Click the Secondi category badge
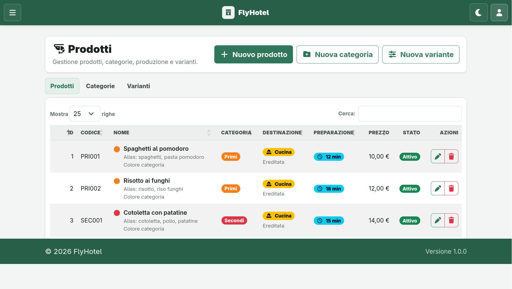512x289 pixels. coord(234,221)
